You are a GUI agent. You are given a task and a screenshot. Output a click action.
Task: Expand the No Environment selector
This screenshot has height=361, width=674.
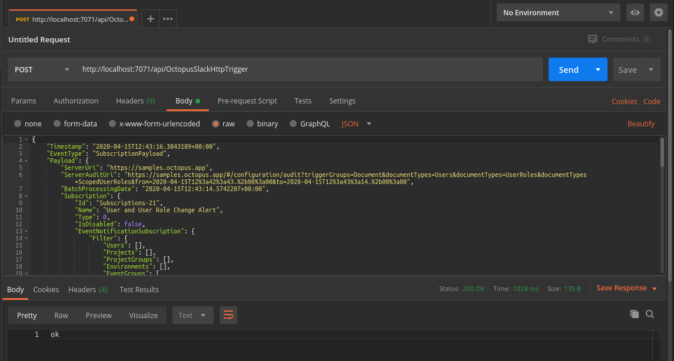[x=559, y=12]
